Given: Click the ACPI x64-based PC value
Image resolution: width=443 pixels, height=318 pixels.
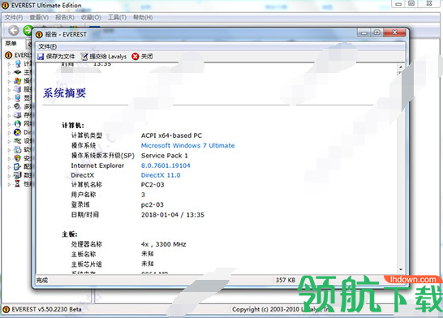Looking at the screenshot, I should pyautogui.click(x=171, y=135).
